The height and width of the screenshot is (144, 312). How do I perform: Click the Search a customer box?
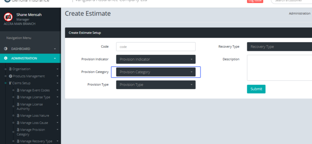click(x=291, y=1)
